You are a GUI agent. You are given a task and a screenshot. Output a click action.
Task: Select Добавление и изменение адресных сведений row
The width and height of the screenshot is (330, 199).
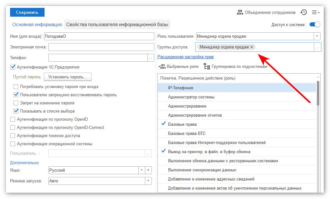pyautogui.click(x=237, y=179)
